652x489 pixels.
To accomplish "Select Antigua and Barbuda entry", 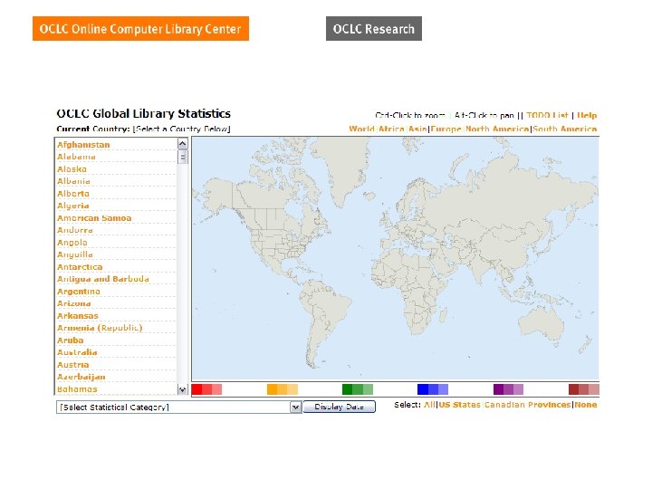I will 103,279.
